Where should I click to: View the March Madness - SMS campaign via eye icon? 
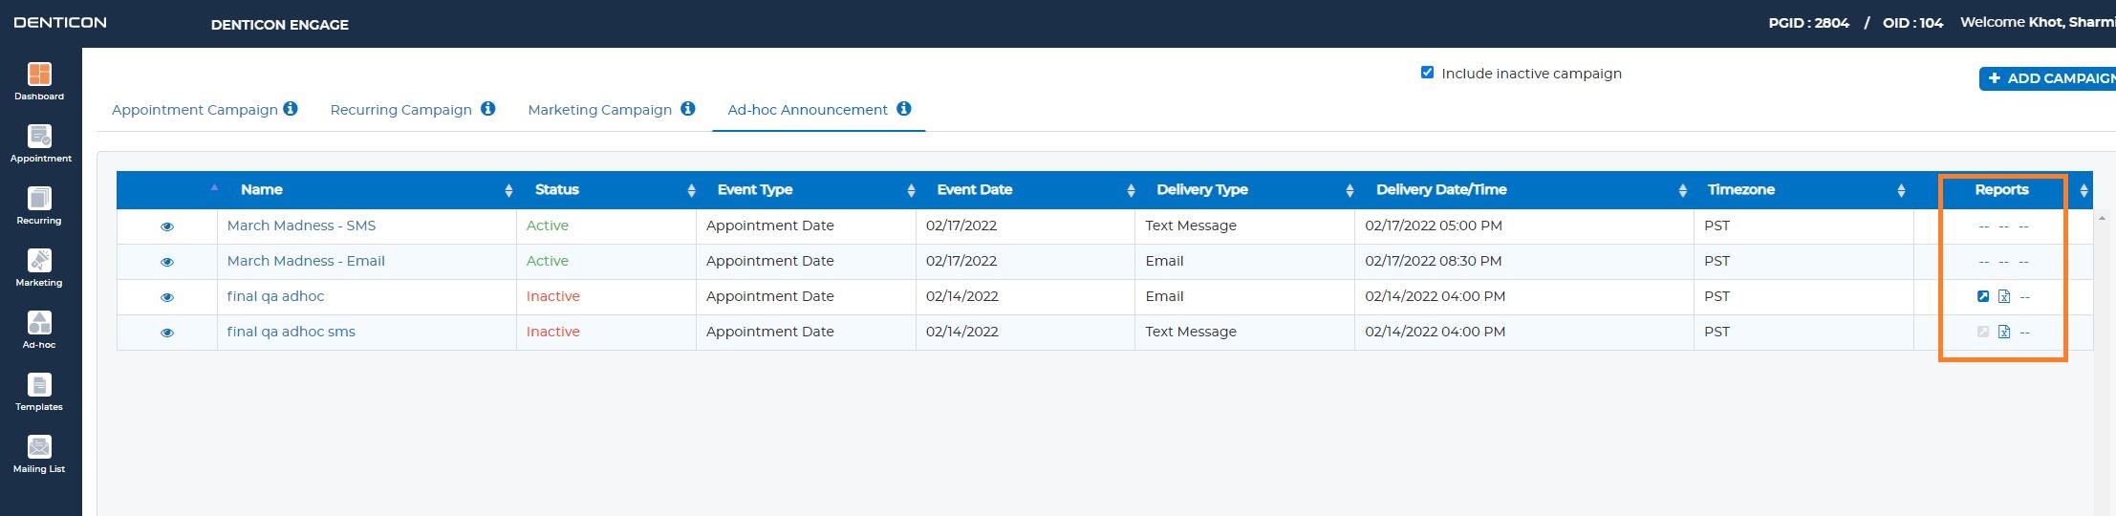[167, 226]
